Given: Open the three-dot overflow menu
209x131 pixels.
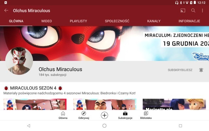Looking at the screenshot, I should [x=202, y=10].
